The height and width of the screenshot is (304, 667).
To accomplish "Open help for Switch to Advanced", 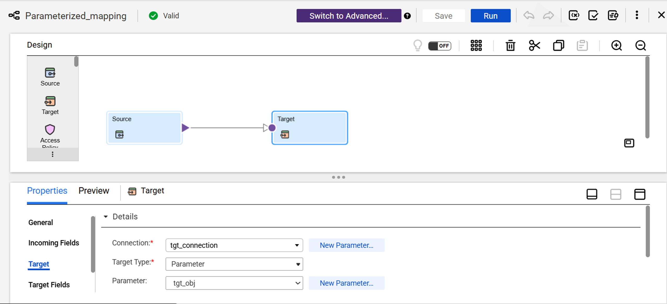I will (x=407, y=16).
